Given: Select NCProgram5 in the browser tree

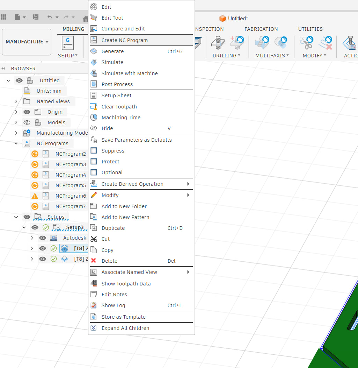Looking at the screenshot, I should click(71, 185).
